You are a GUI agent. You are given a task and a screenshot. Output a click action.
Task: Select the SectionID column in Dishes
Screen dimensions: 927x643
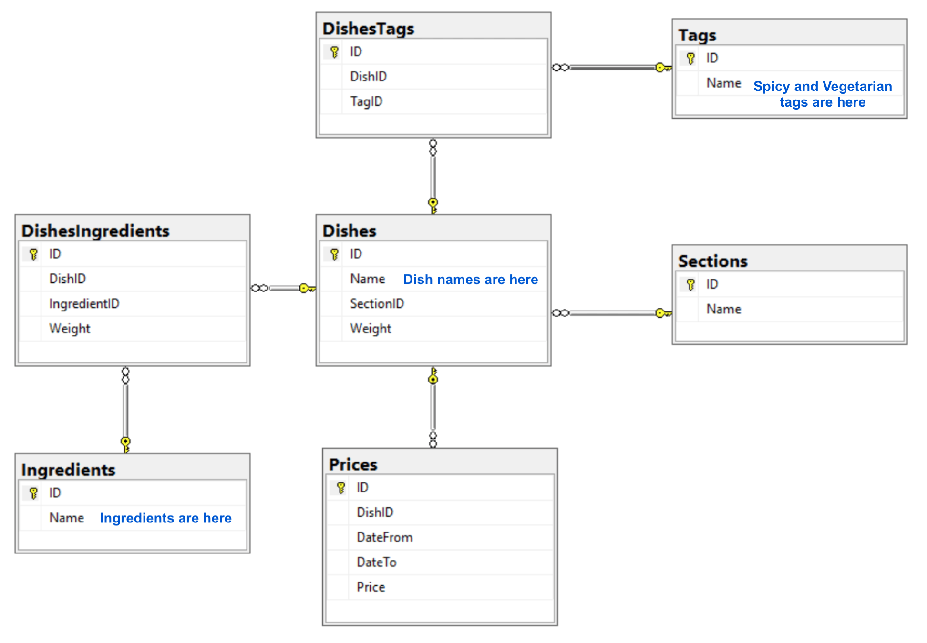pos(377,303)
